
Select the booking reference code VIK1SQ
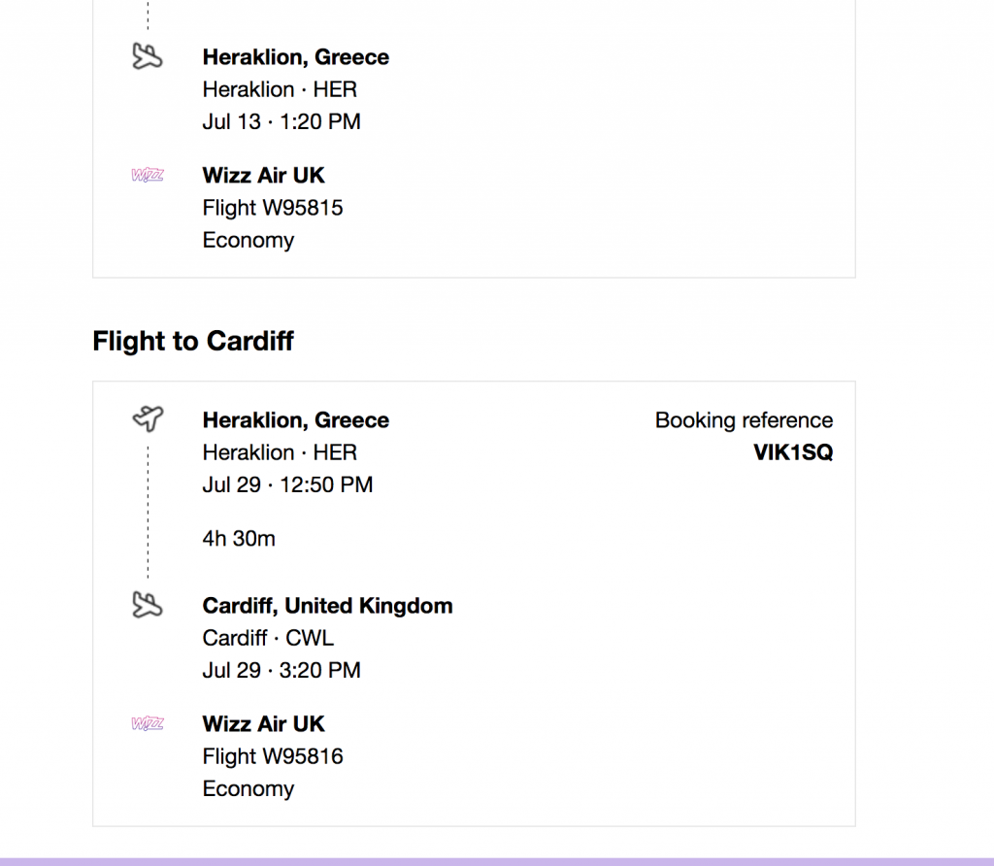pyautogui.click(x=793, y=452)
